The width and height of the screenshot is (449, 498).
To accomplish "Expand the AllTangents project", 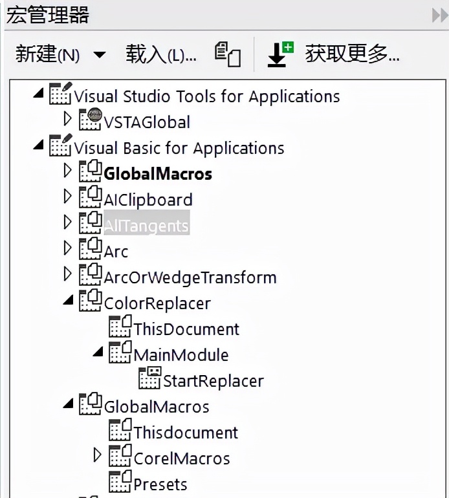I will 67,222.
